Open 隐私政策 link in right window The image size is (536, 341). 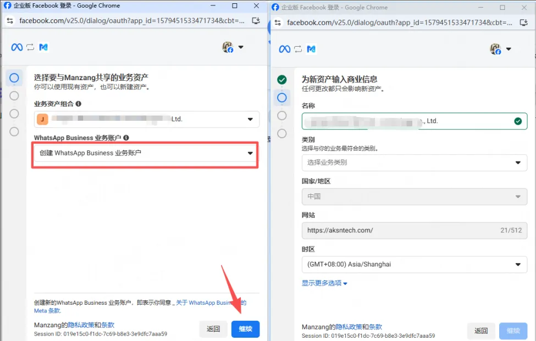(x=349, y=327)
